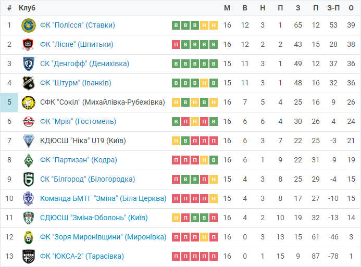
Task: Open ФК "Зоря Миронівщини" (Миронівка) link
Action: pos(103,237)
